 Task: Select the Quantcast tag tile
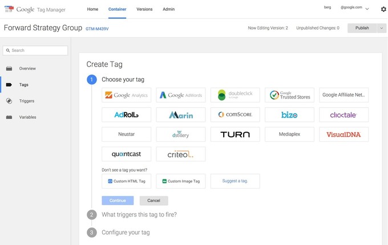point(127,154)
